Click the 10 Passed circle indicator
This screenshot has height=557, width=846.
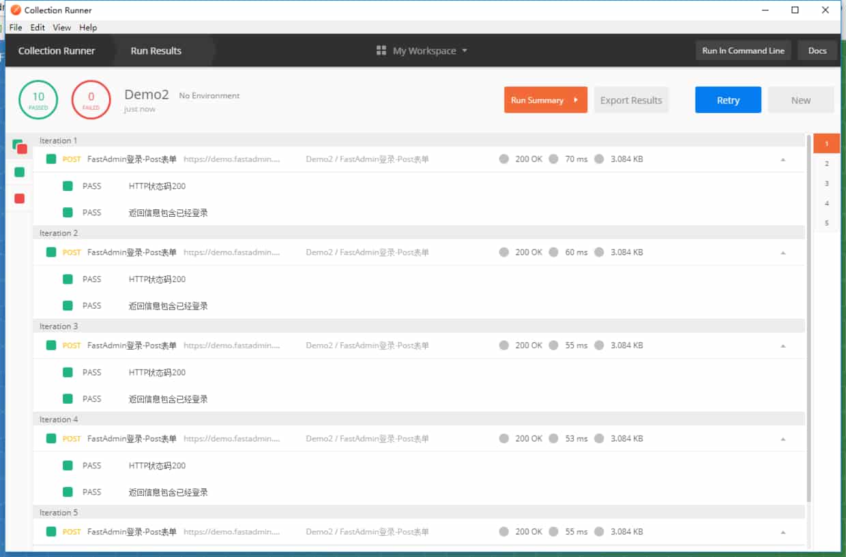point(38,100)
